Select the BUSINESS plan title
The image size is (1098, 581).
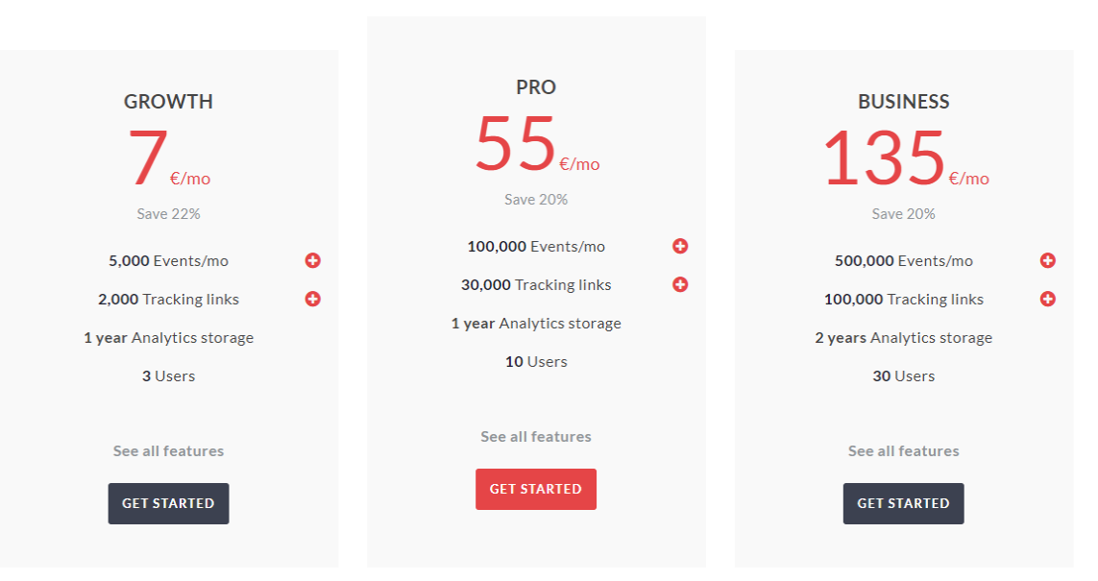pos(903,102)
